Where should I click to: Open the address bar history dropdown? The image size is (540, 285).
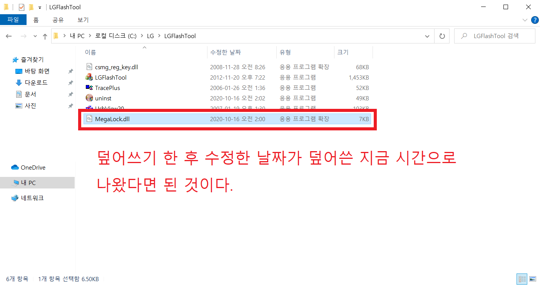pyautogui.click(x=427, y=36)
